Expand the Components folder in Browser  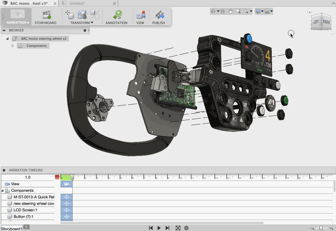pyautogui.click(x=13, y=46)
